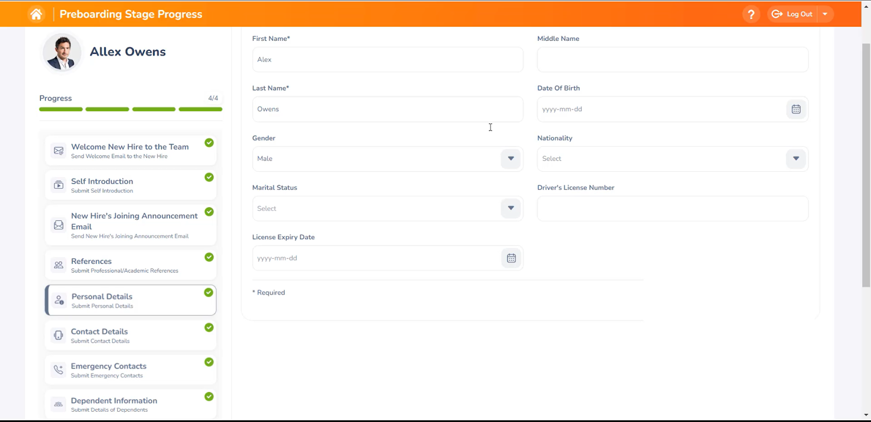Open New Hire's Joining Announcement Email step

131,225
